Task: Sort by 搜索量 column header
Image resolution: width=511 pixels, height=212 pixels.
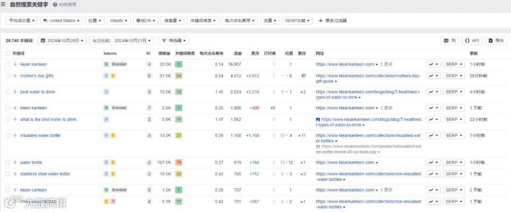Action: tap(165, 53)
